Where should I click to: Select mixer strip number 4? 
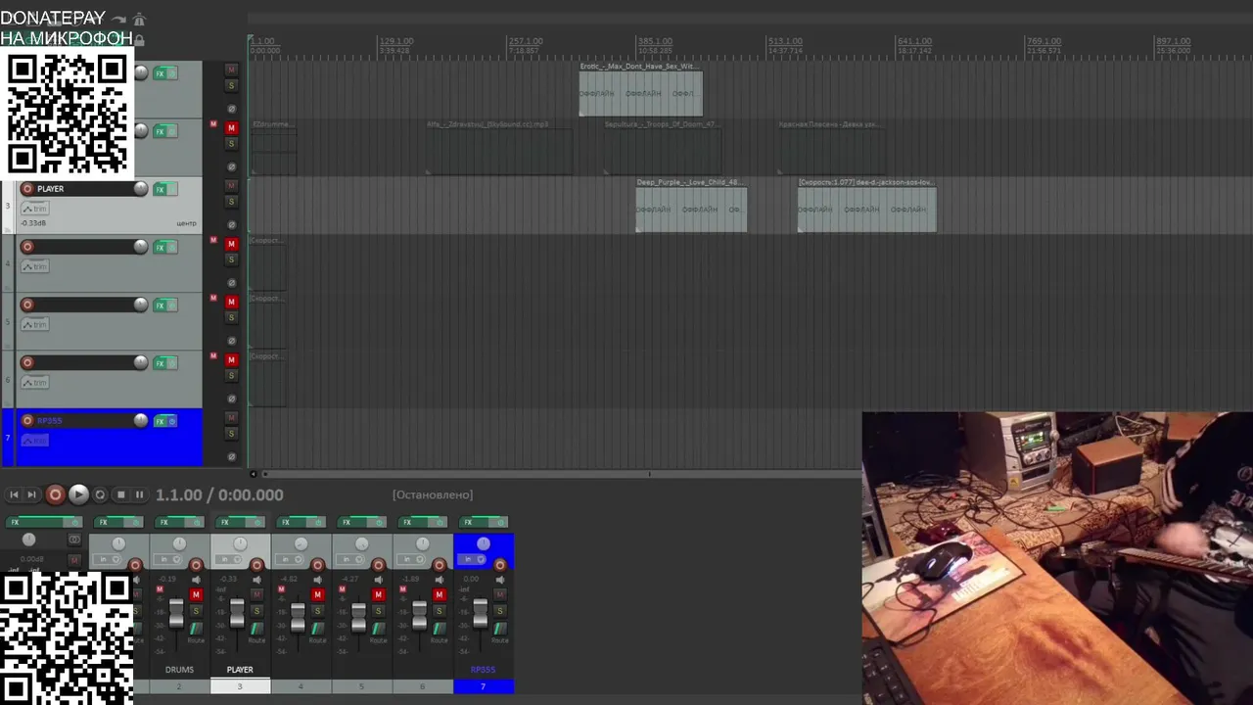click(301, 686)
